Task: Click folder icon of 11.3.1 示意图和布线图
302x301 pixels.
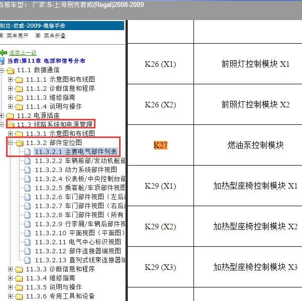Action: (19, 133)
